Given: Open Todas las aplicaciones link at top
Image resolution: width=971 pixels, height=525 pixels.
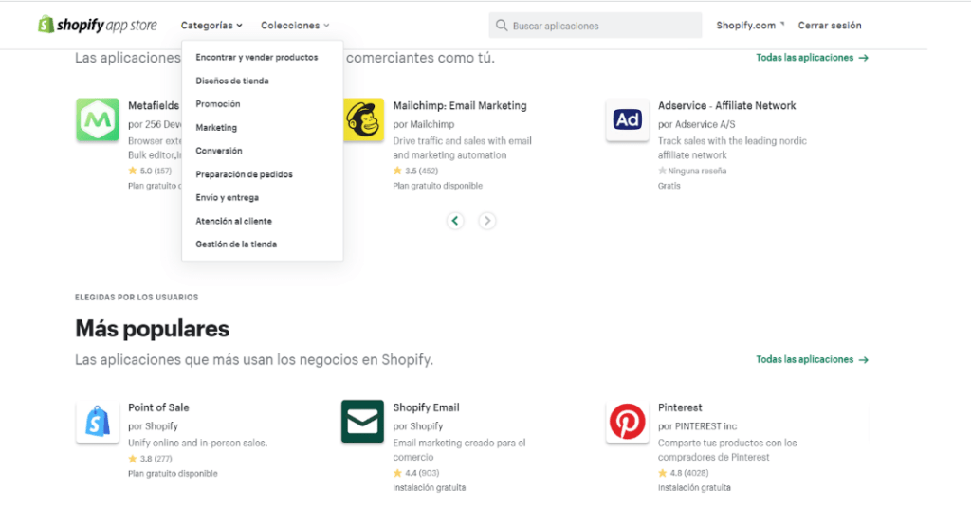Looking at the screenshot, I should tap(812, 58).
